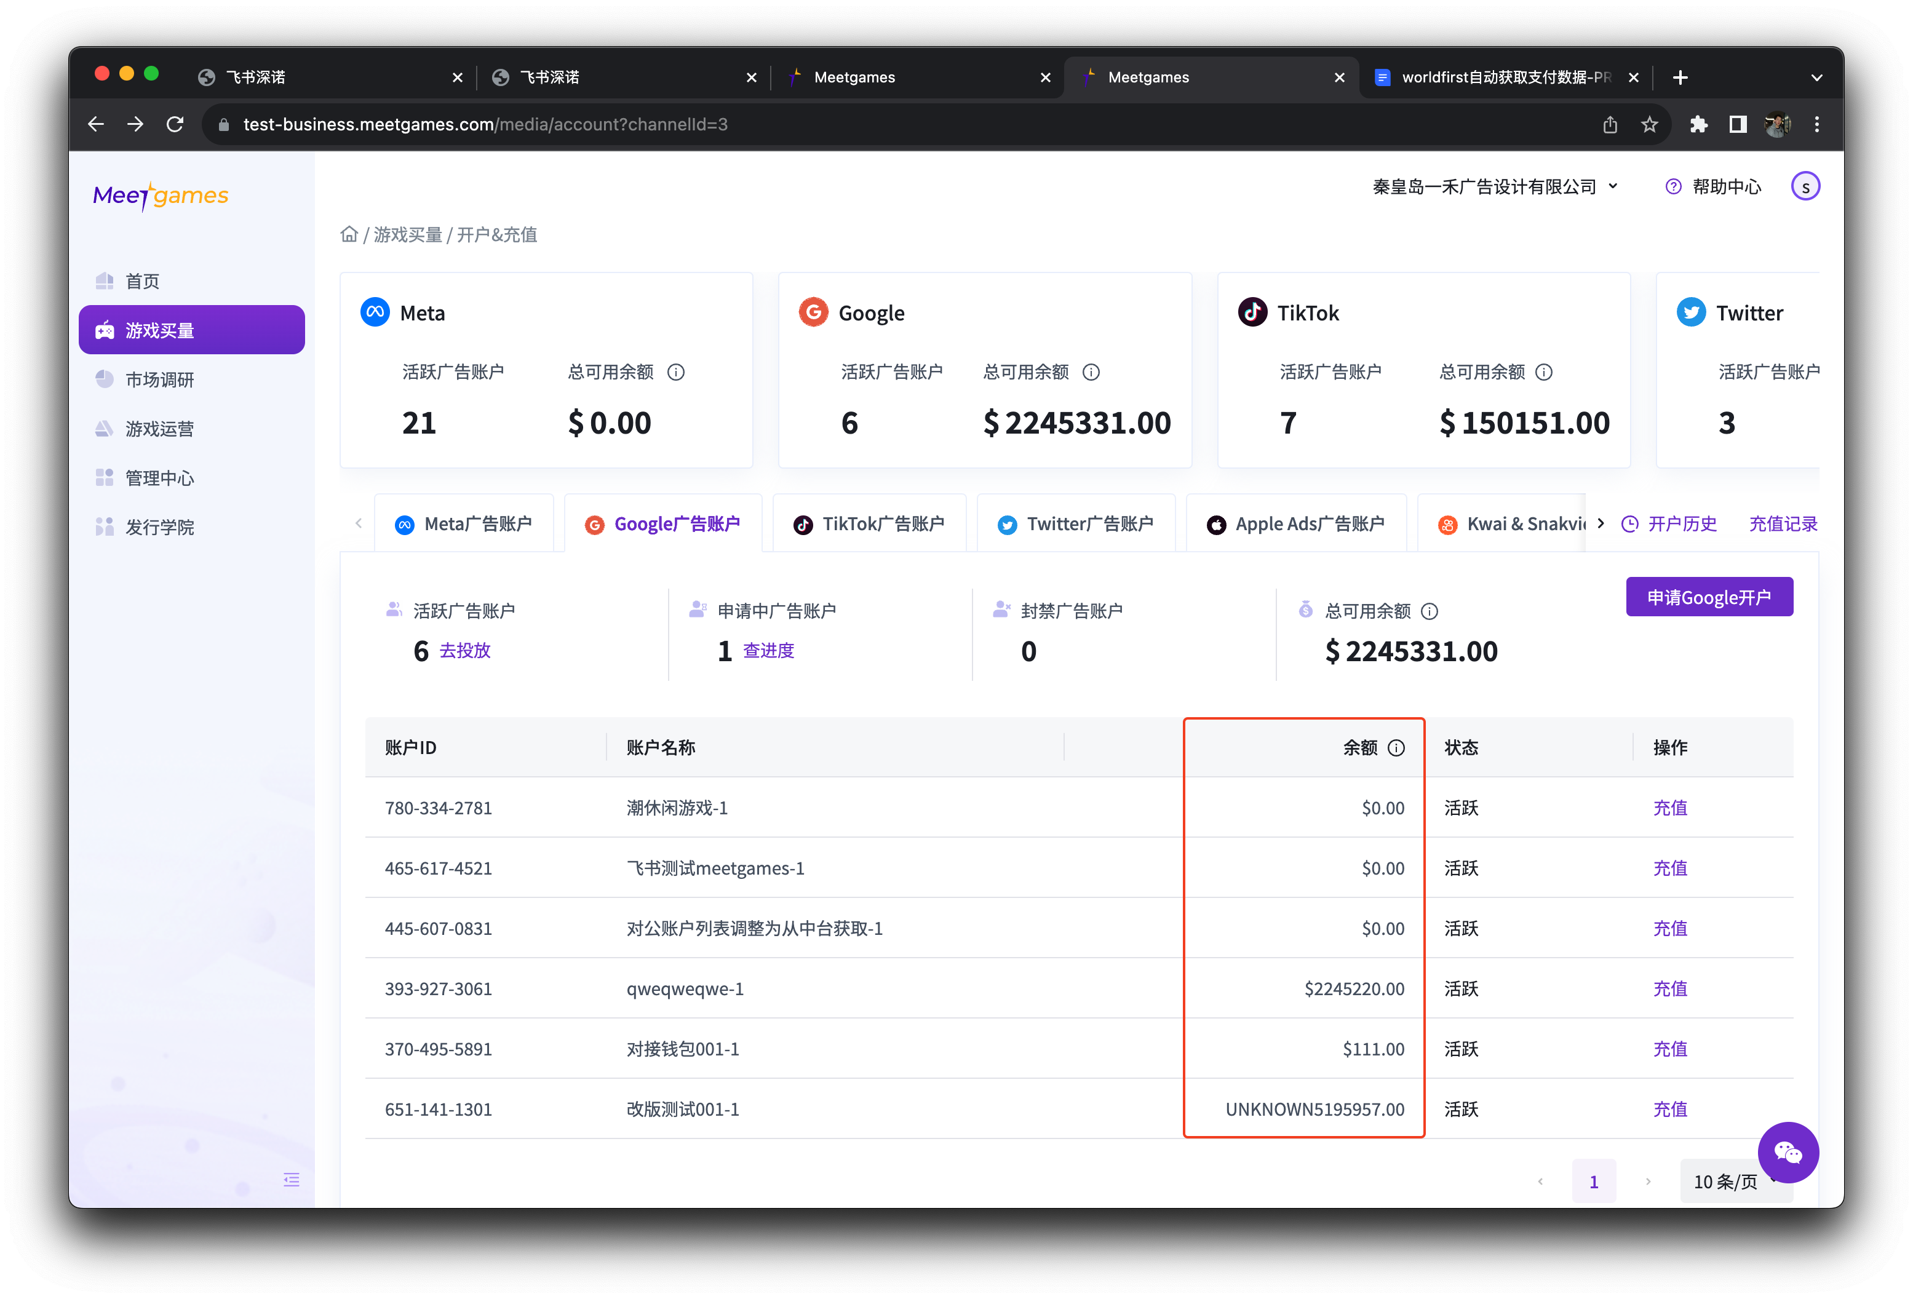1913x1299 pixels.
Task: Click the 查进度 link
Action: point(768,650)
